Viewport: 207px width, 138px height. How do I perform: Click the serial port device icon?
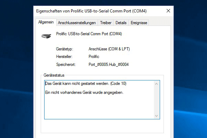click(x=46, y=36)
